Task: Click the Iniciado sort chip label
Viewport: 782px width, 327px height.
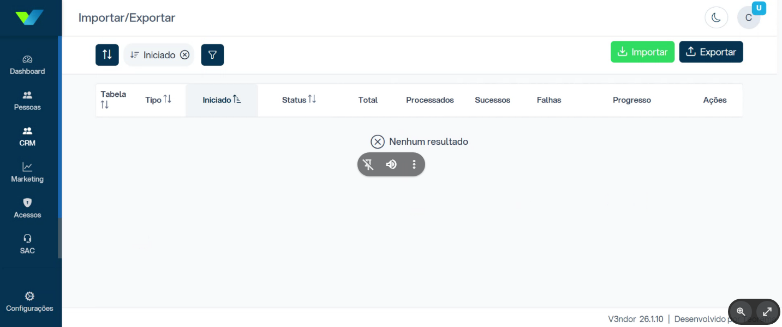Action: tap(159, 55)
